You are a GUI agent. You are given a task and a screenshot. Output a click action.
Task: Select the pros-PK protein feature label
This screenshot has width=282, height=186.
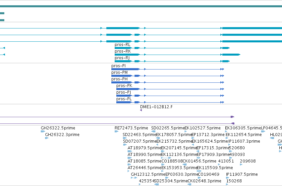click(x=124, y=86)
